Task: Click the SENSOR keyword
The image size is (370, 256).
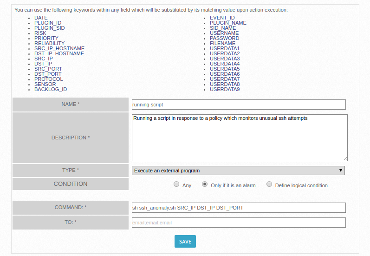Action: [x=45, y=84]
